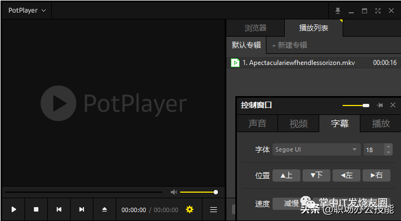Toggle the playlist with the hamburger icon

(214, 209)
